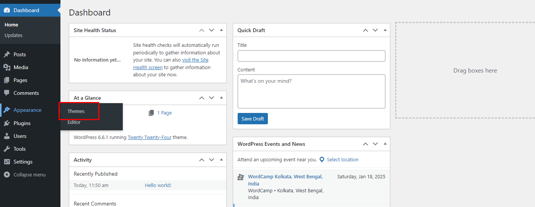The height and width of the screenshot is (207, 535).
Task: Move WordPress Events and News panel up
Action: click(365, 144)
